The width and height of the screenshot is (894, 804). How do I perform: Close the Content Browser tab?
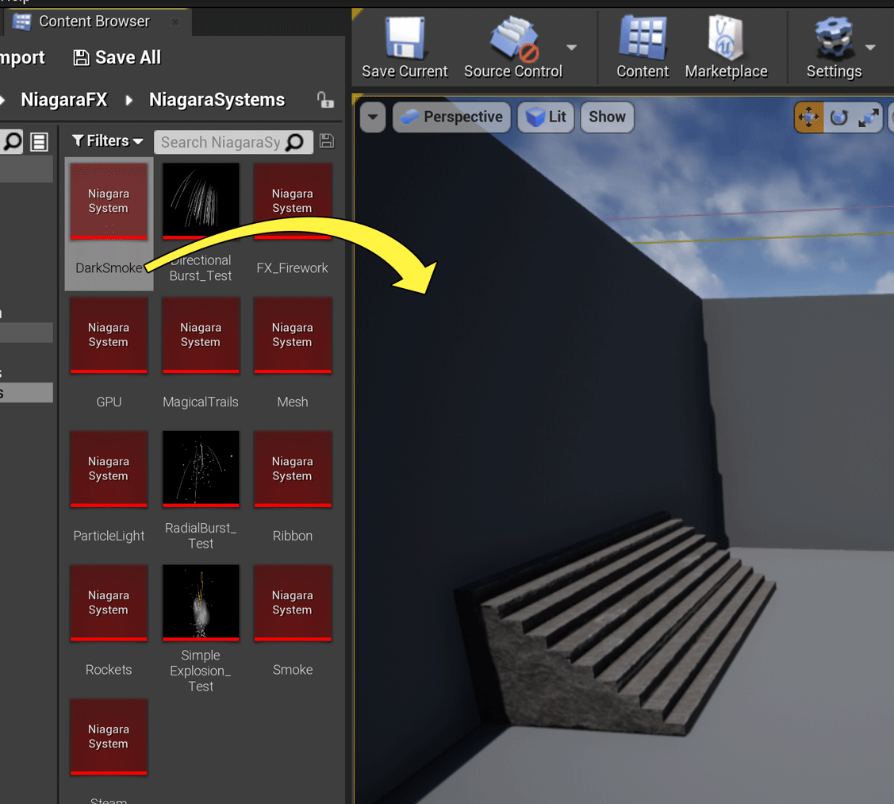click(175, 21)
